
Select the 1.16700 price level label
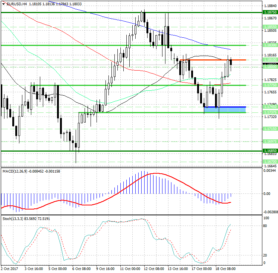[x=270, y=162]
